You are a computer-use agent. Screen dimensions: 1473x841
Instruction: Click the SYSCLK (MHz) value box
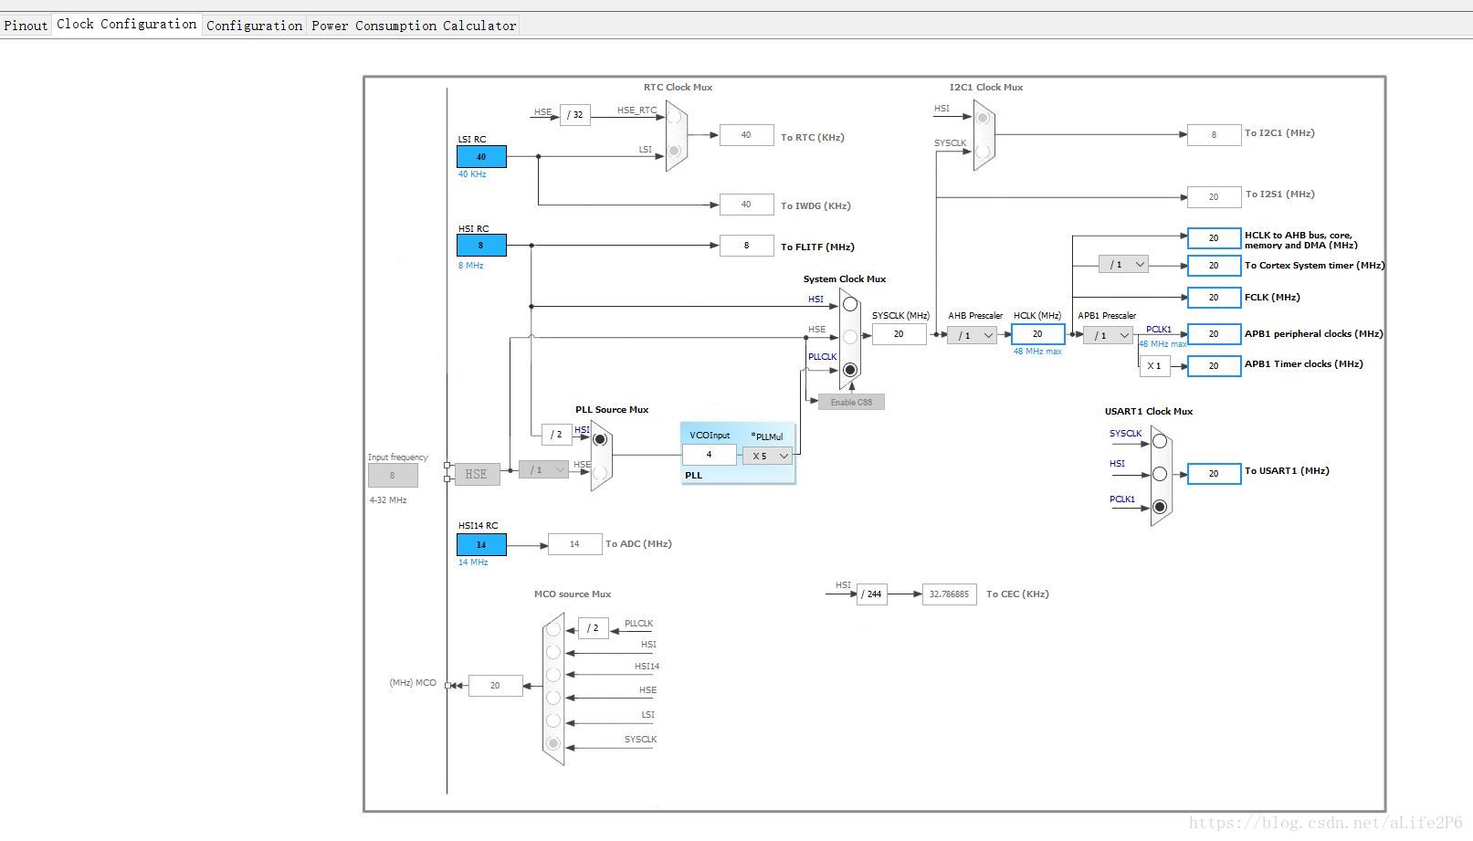click(899, 334)
